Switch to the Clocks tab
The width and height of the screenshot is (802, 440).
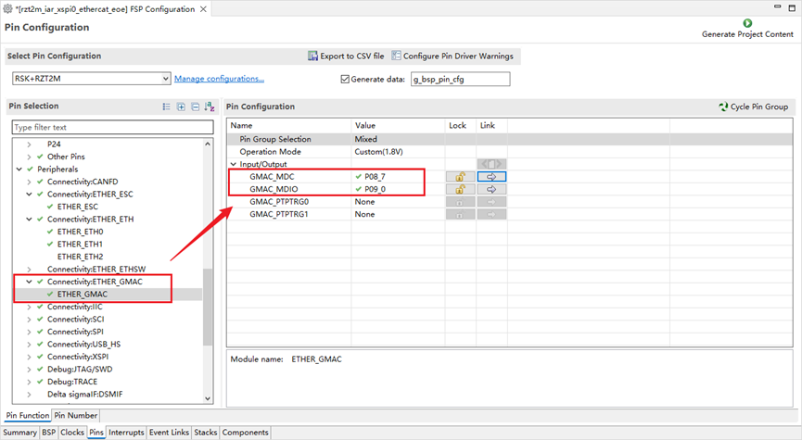72,433
